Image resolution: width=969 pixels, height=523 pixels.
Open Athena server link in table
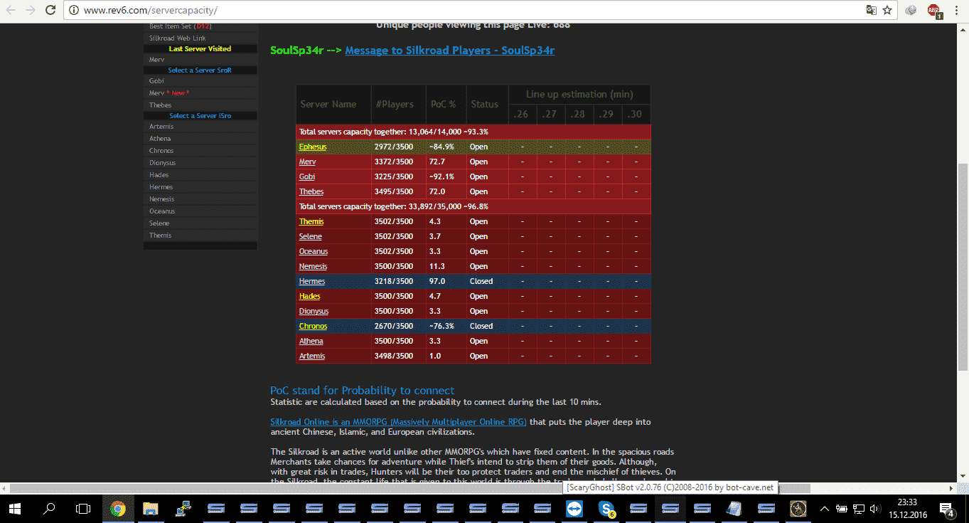click(x=311, y=341)
